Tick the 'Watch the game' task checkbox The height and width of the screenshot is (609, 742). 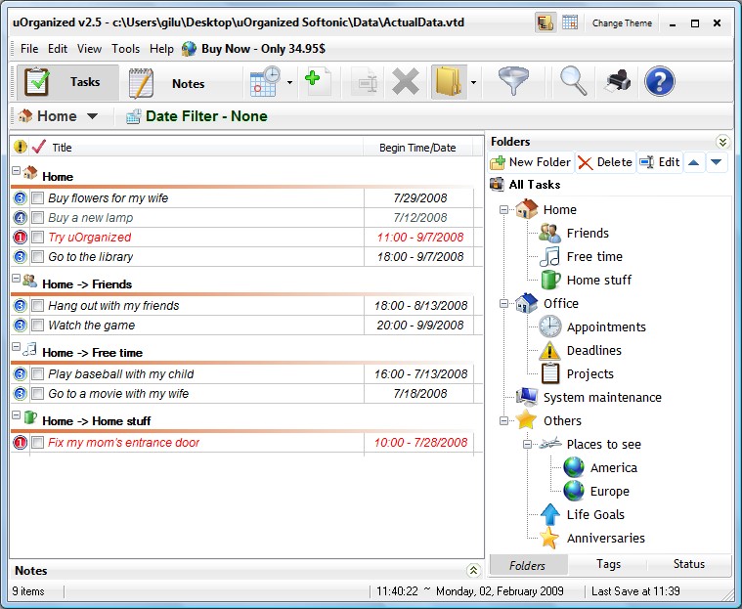point(37,326)
